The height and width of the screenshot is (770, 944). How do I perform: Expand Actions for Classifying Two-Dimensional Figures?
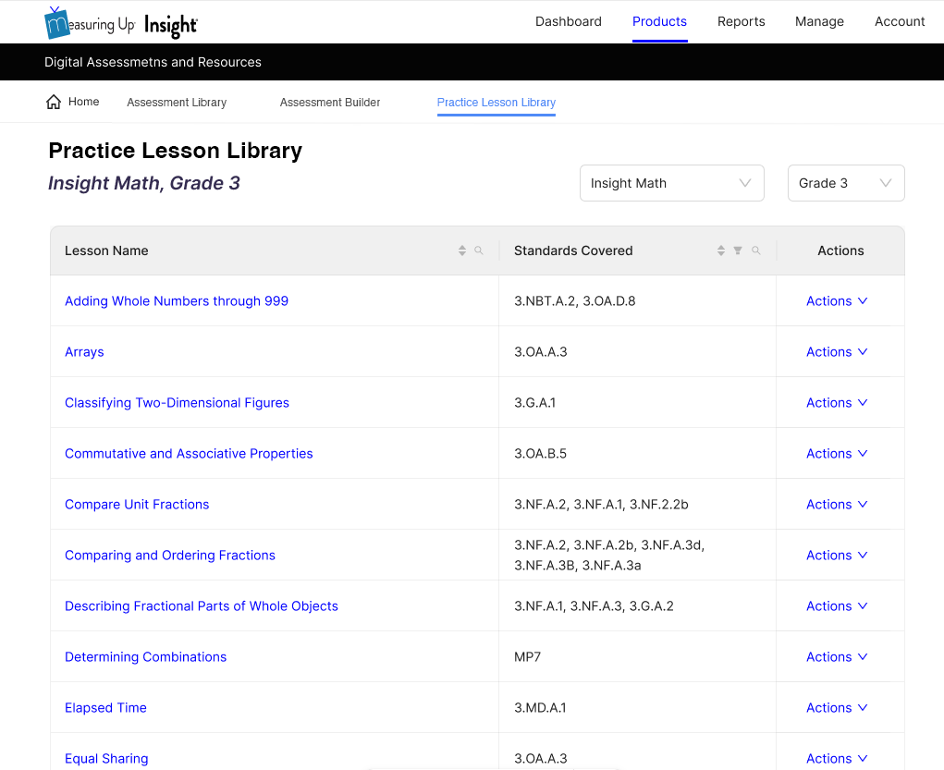tap(837, 403)
